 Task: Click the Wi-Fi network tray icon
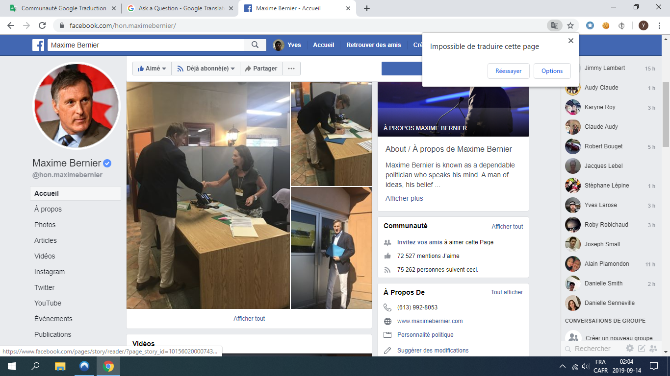tap(574, 366)
